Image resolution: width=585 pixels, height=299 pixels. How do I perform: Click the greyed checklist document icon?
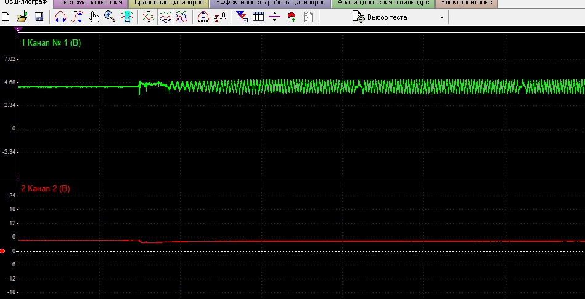point(308,17)
